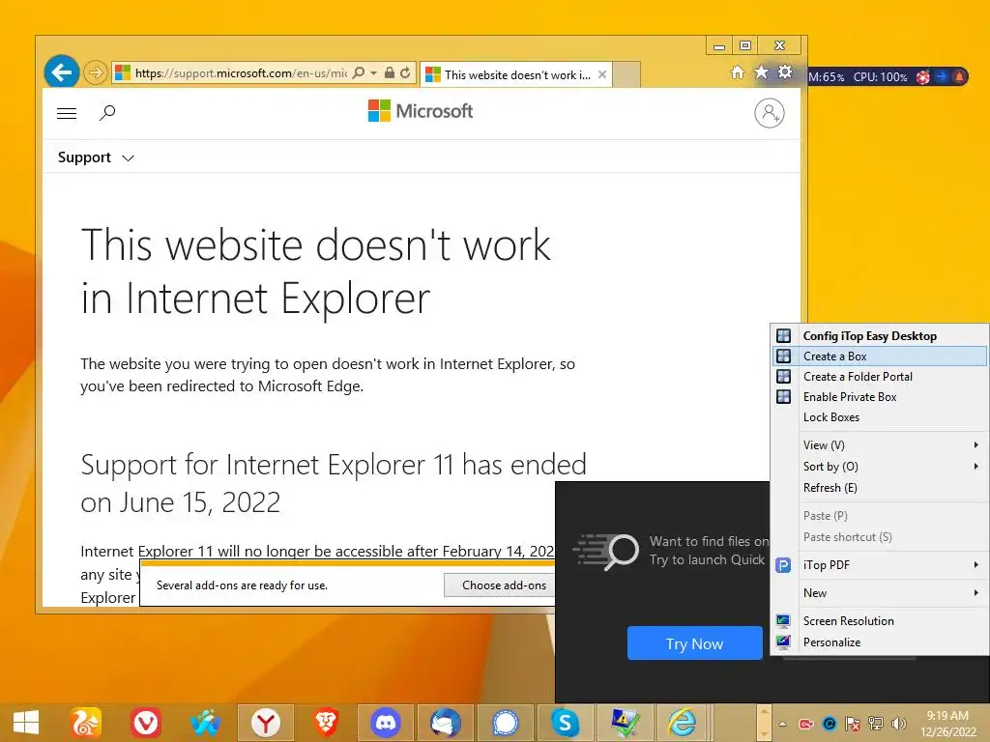Open Discord from the taskbar
This screenshot has width=990, height=742.
(386, 723)
